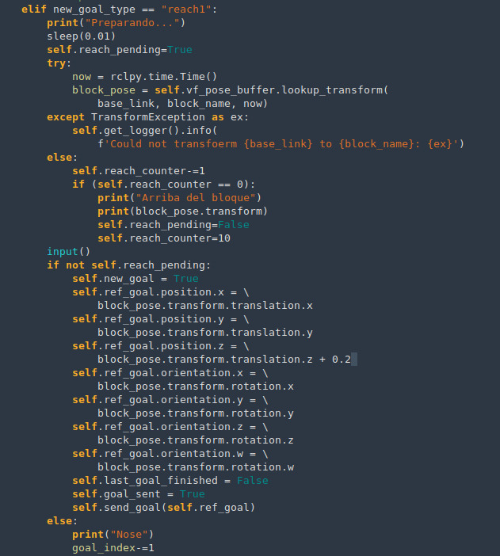
Task: Place cursor on reach_pending=True line
Action: [x=119, y=49]
